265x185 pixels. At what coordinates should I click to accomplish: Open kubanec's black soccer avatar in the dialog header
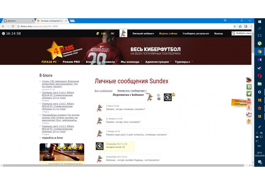coord(167,97)
